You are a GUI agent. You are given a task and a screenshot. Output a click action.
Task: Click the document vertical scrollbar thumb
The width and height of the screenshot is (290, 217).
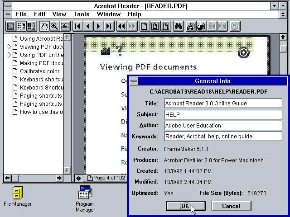click(283, 49)
